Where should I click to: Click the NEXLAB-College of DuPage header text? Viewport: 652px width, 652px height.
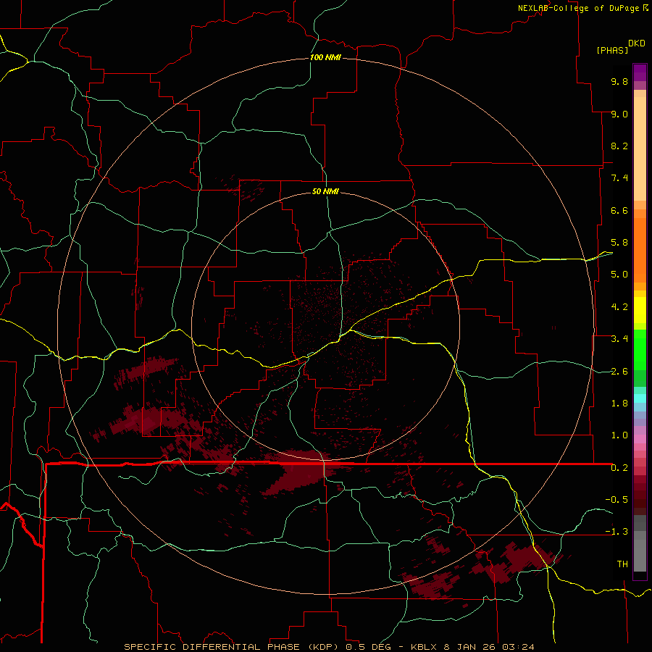578,8
